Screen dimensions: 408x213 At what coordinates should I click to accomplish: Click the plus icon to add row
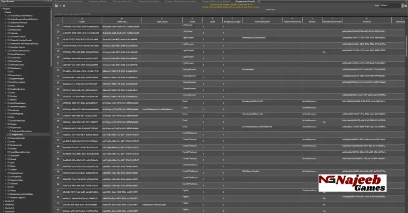(x=61, y=6)
